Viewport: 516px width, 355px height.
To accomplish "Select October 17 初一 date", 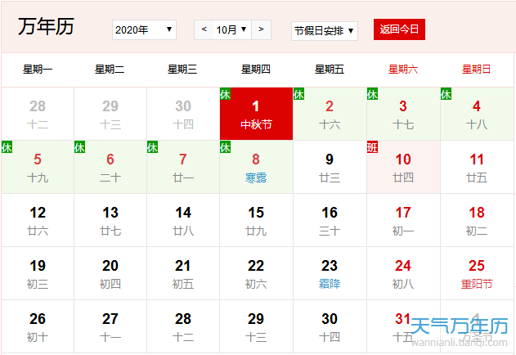I will point(403,220).
